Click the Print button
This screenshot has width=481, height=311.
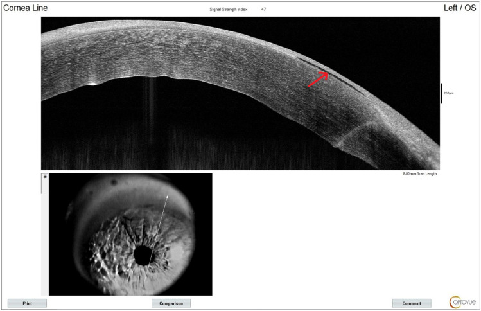coord(27,303)
